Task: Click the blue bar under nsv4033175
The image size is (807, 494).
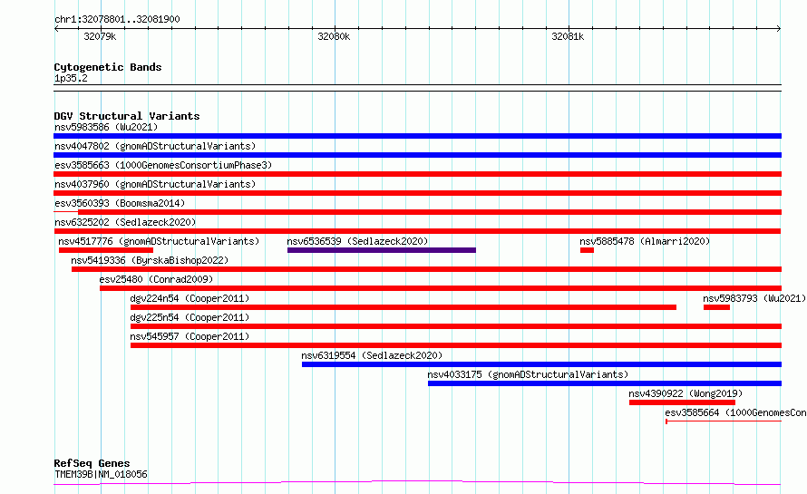Action: (605, 383)
